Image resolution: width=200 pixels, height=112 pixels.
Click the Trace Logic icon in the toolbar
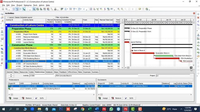tap(52, 9)
